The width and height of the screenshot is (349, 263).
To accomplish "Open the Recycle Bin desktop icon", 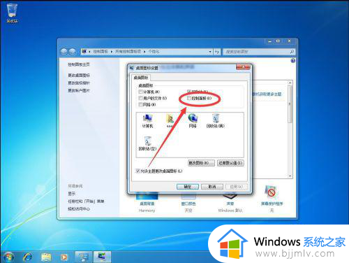I will pos(12,13).
